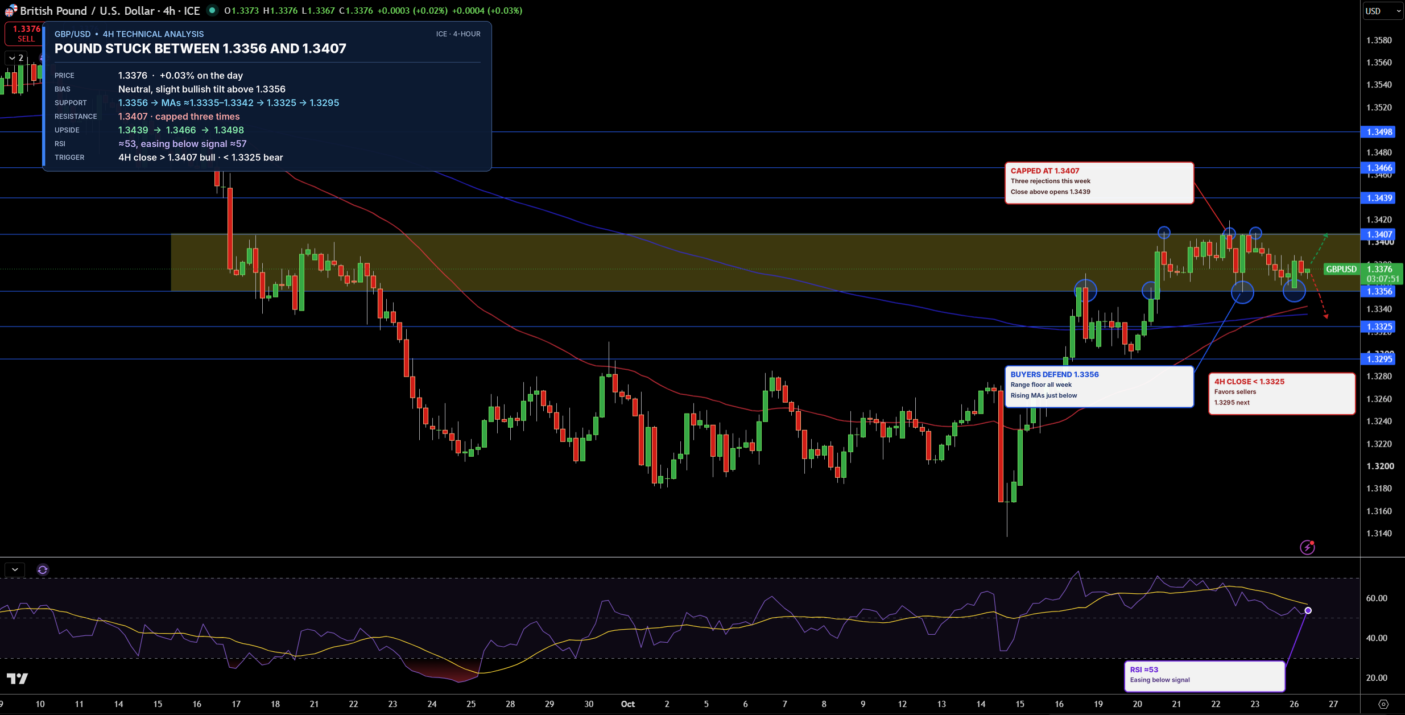Open the USD currency dropdown
The height and width of the screenshot is (715, 1405).
(1383, 11)
